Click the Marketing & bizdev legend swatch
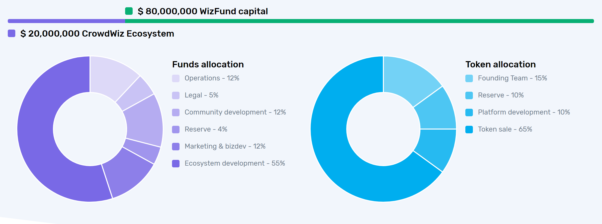The height and width of the screenshot is (224, 602). [176, 147]
